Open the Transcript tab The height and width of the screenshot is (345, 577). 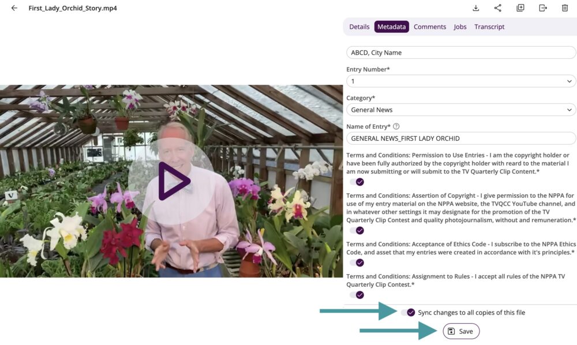coord(489,27)
